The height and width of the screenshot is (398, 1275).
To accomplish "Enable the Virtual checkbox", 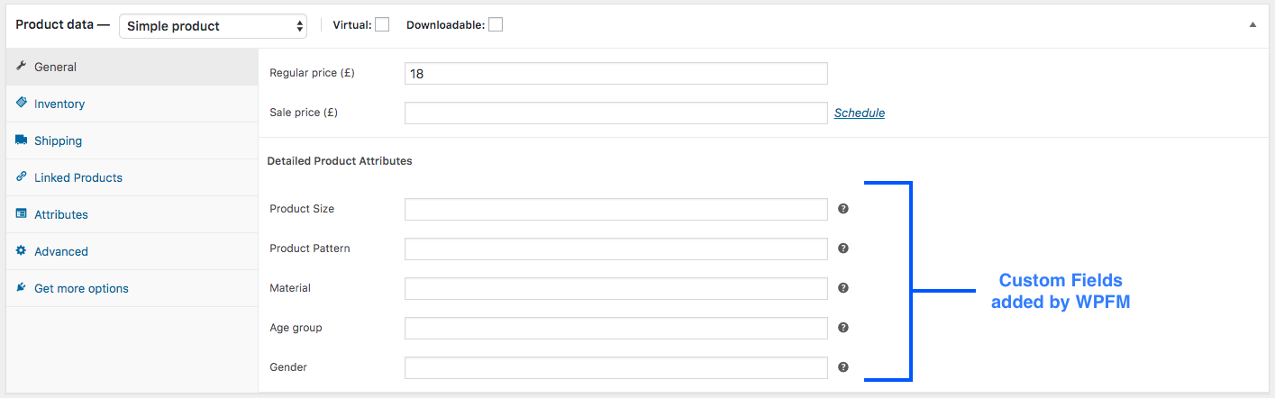I will coord(382,25).
